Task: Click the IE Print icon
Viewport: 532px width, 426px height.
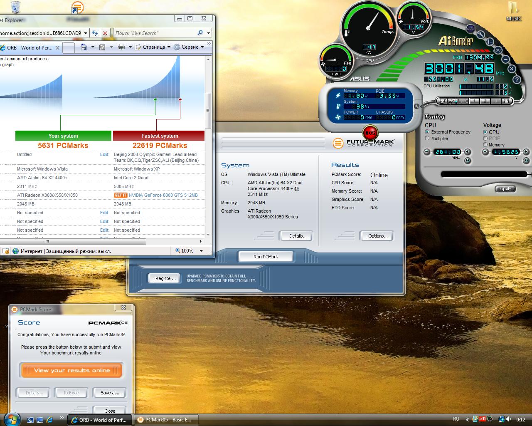Action: [x=121, y=47]
